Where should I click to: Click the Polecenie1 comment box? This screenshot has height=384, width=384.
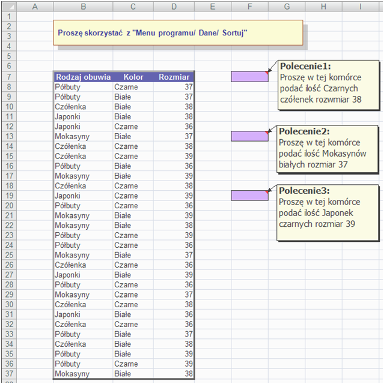(328, 85)
